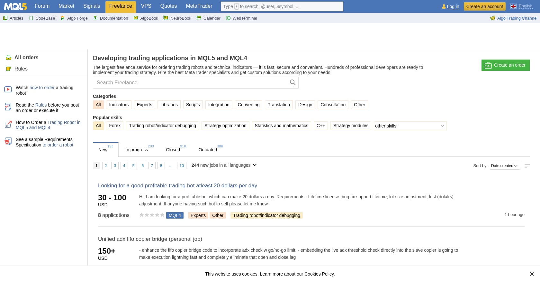Click the MQL4 tag on the first job
540x282 pixels.
[x=175, y=215]
